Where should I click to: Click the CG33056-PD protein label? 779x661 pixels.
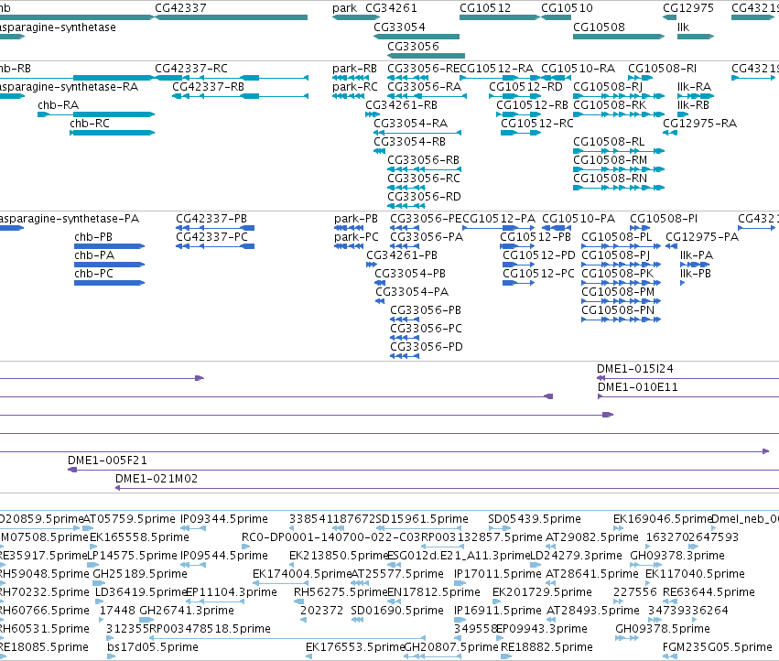tap(427, 347)
